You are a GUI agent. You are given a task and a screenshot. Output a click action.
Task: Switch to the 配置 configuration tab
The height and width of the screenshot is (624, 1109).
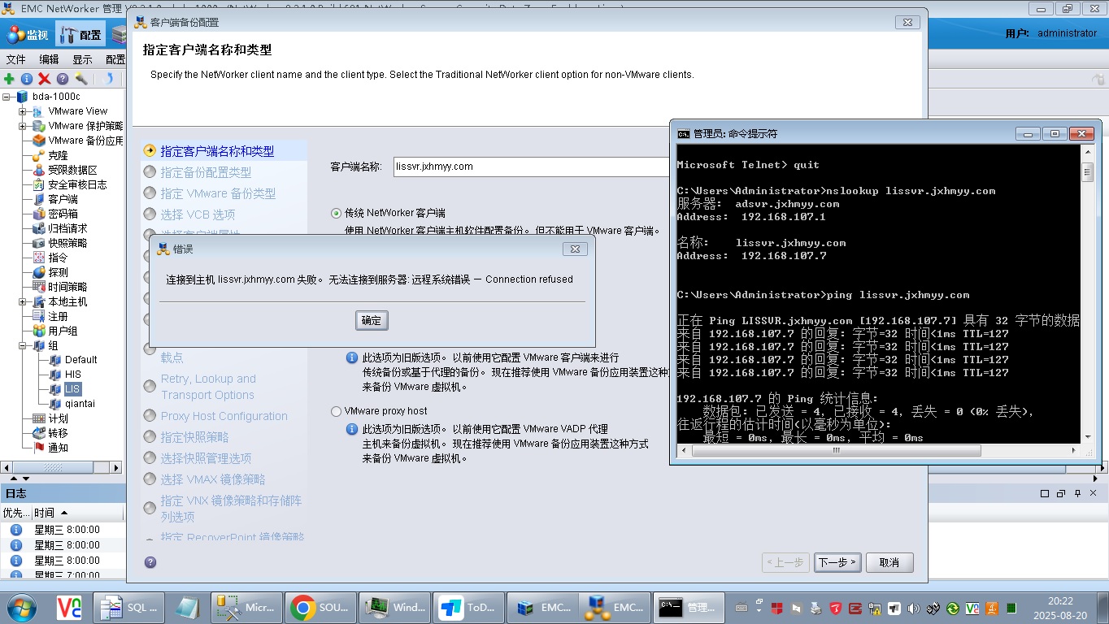click(80, 35)
